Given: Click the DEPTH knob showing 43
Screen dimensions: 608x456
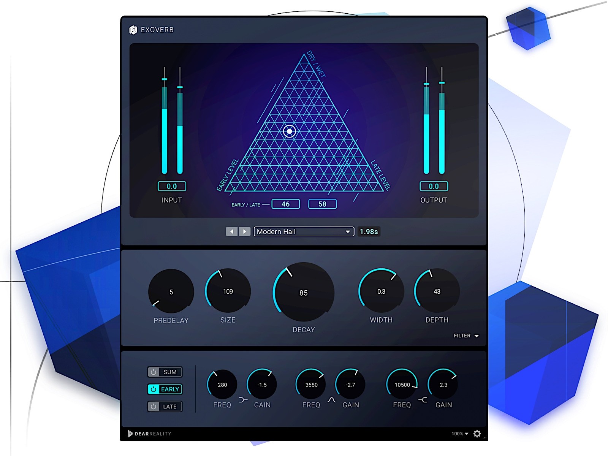Looking at the screenshot, I should coord(437,291).
